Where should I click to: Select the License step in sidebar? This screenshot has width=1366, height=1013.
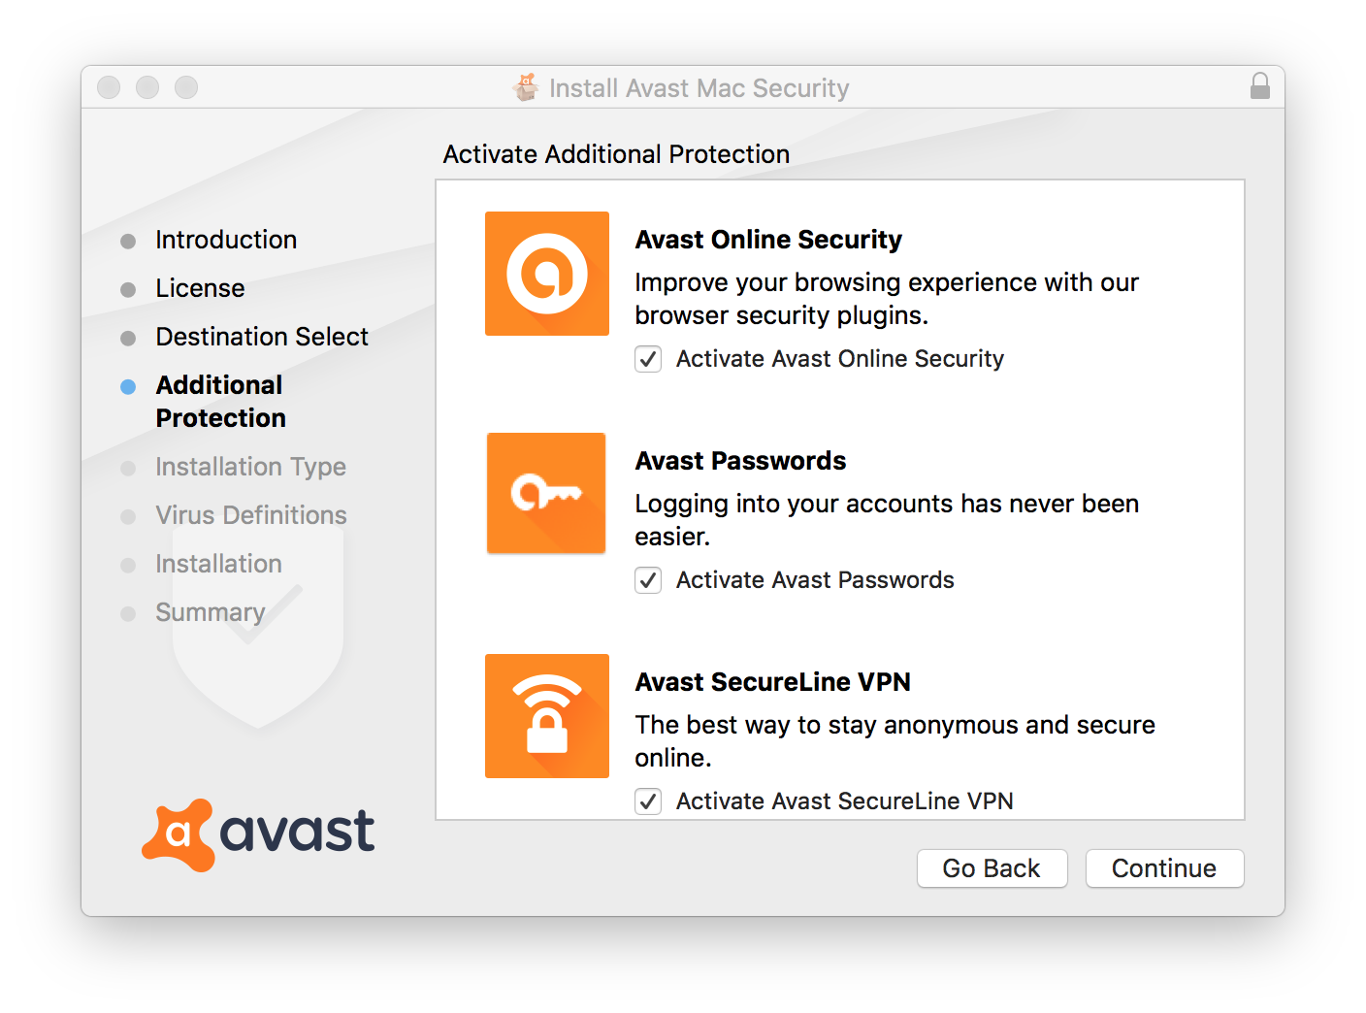[200, 288]
